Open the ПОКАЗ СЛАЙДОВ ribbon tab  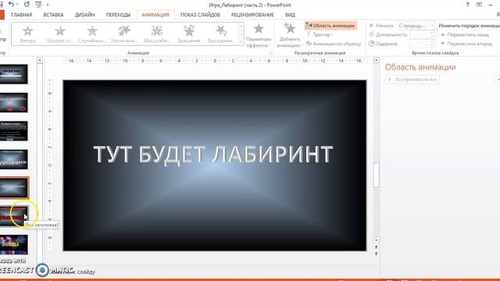[x=200, y=15]
